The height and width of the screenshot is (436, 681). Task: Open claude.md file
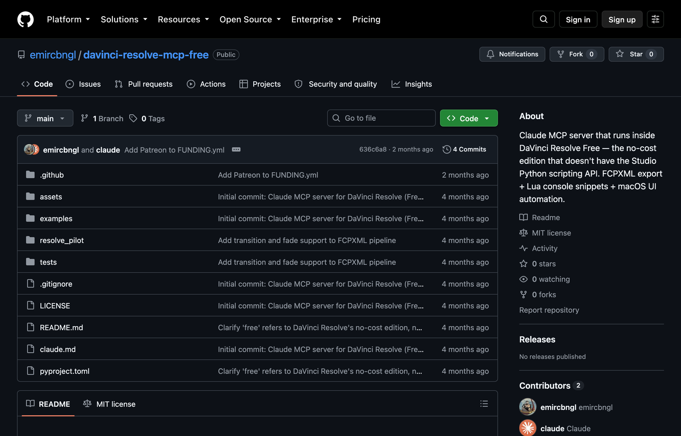[57, 349]
